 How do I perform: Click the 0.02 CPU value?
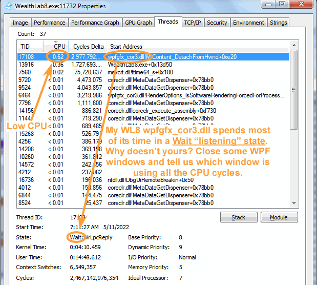point(58,72)
